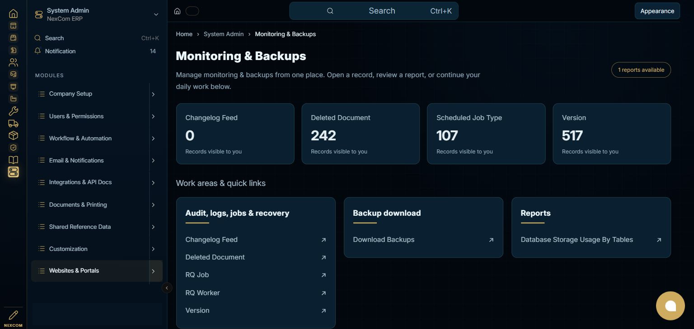Open the Download Backups link
This screenshot has height=329, width=694.
[x=384, y=240]
